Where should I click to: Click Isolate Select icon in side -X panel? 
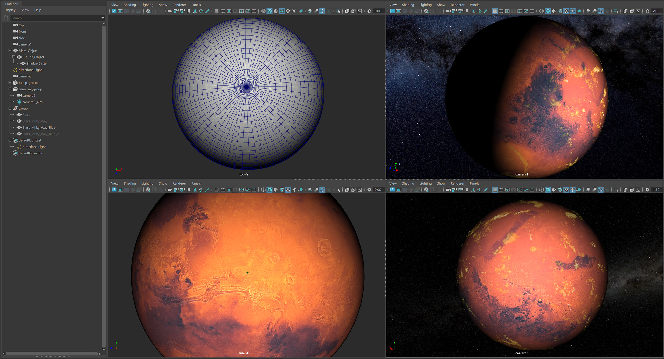[338, 190]
